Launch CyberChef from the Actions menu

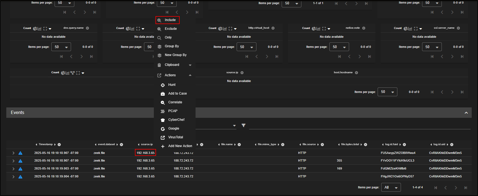[x=176, y=120]
